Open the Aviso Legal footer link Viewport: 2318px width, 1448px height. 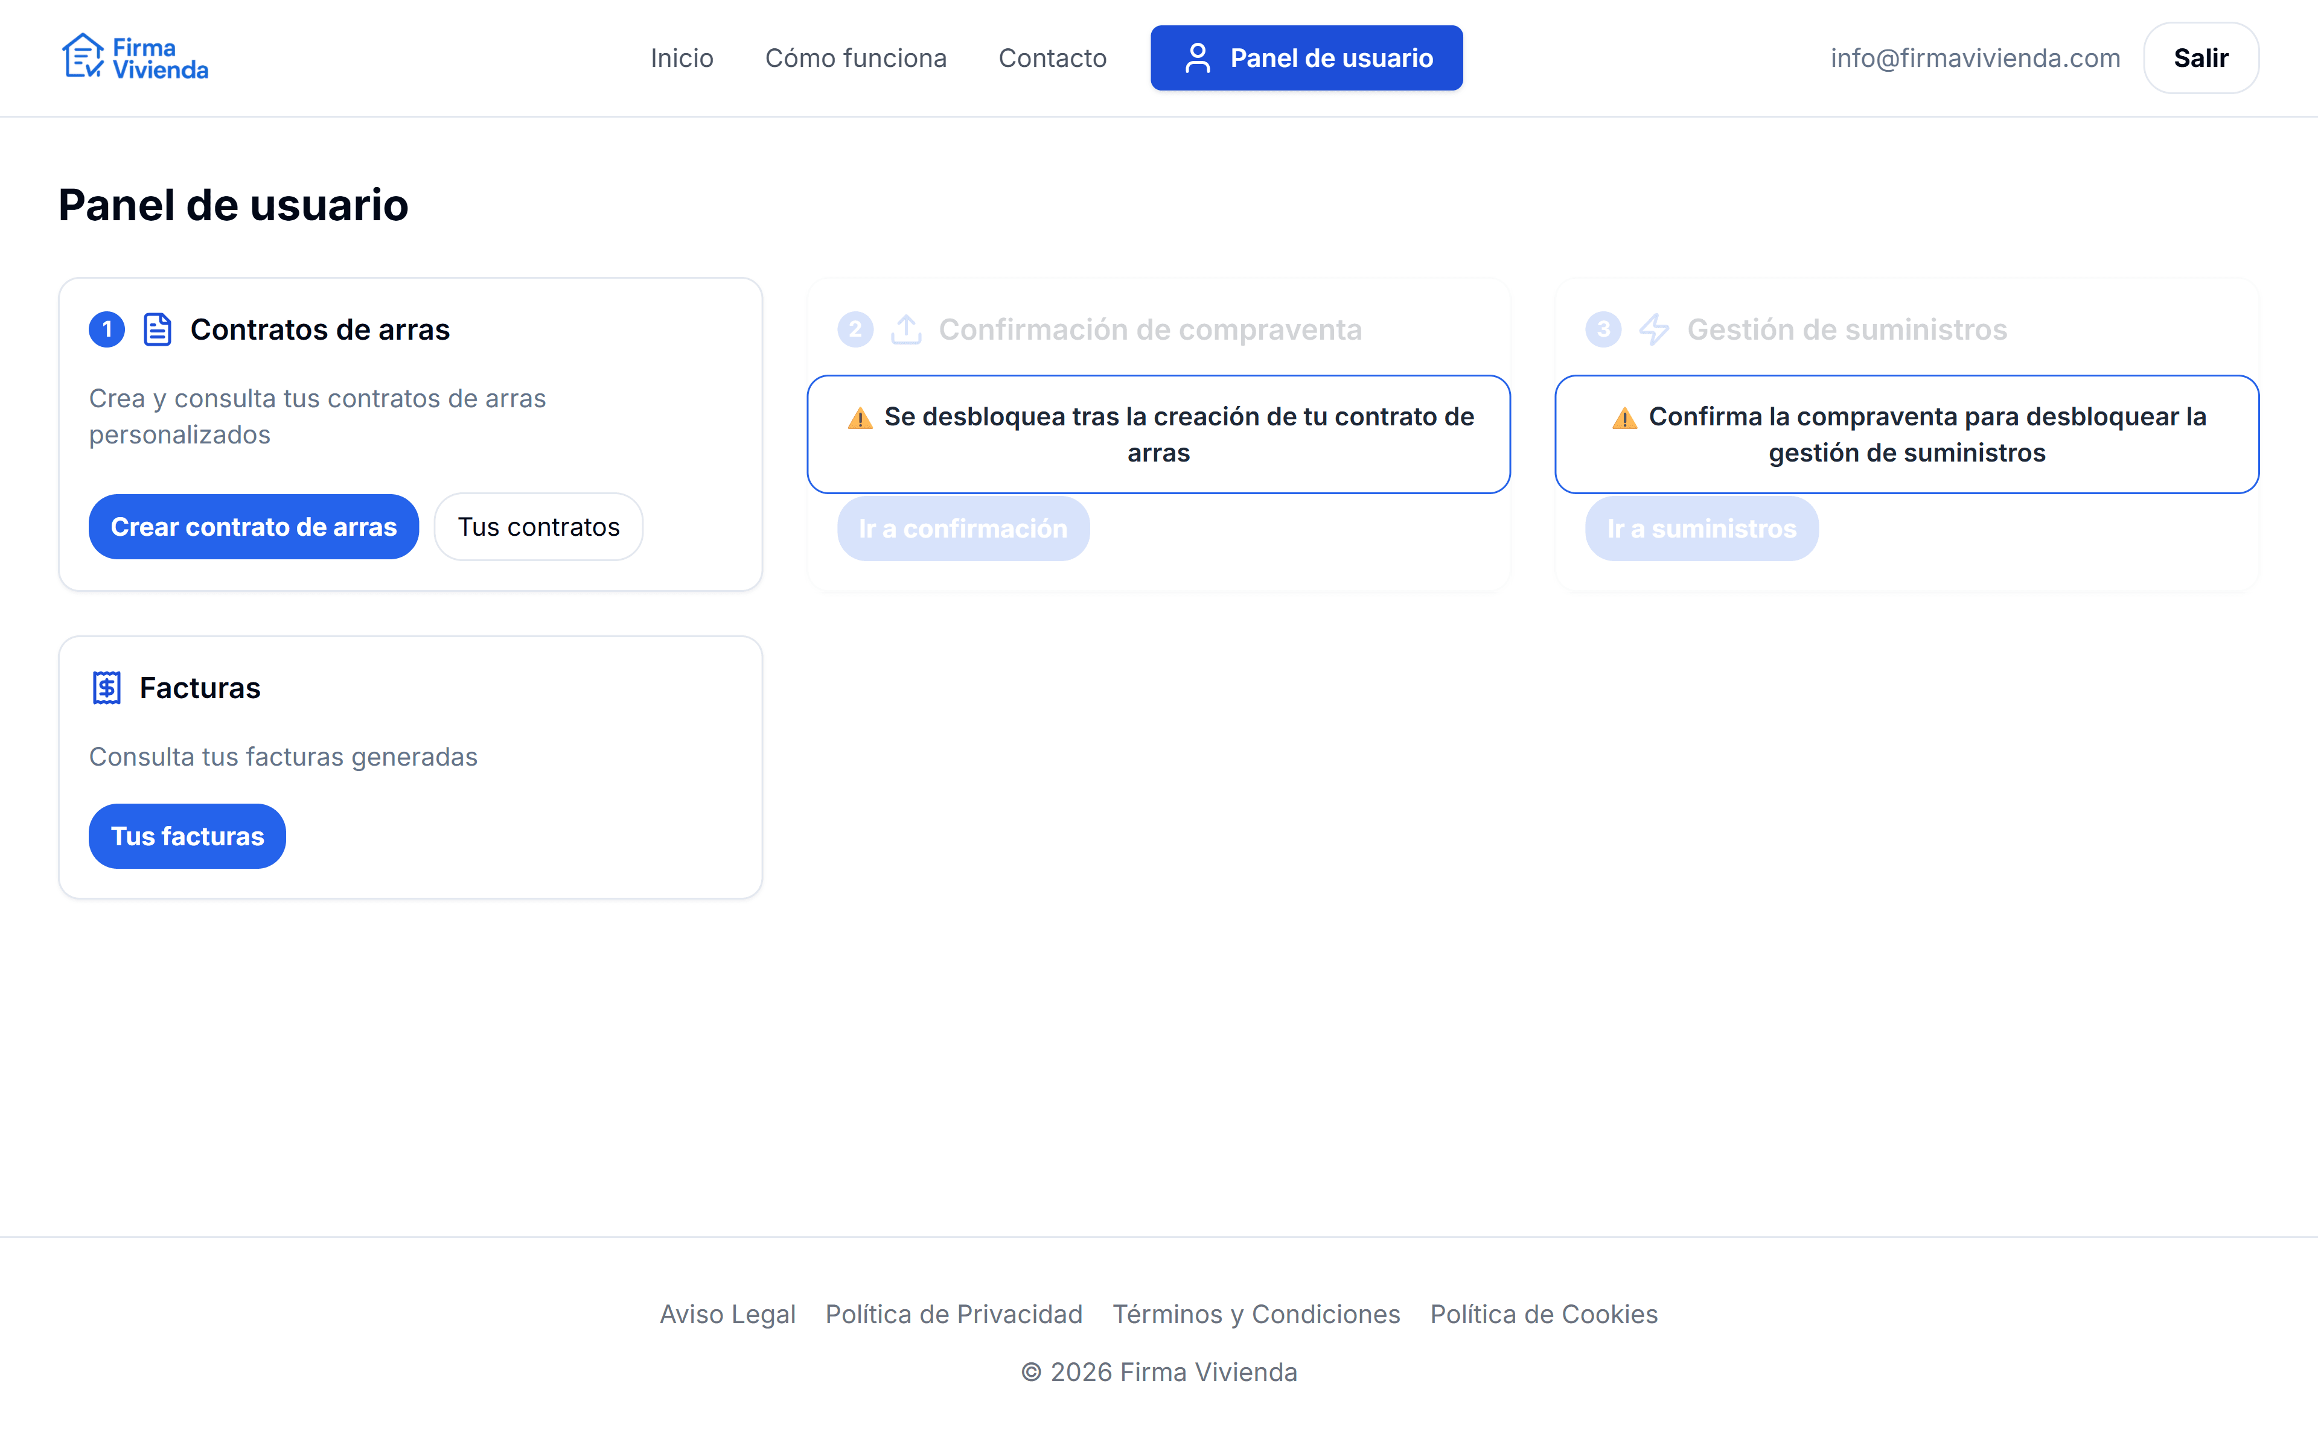pyautogui.click(x=727, y=1314)
